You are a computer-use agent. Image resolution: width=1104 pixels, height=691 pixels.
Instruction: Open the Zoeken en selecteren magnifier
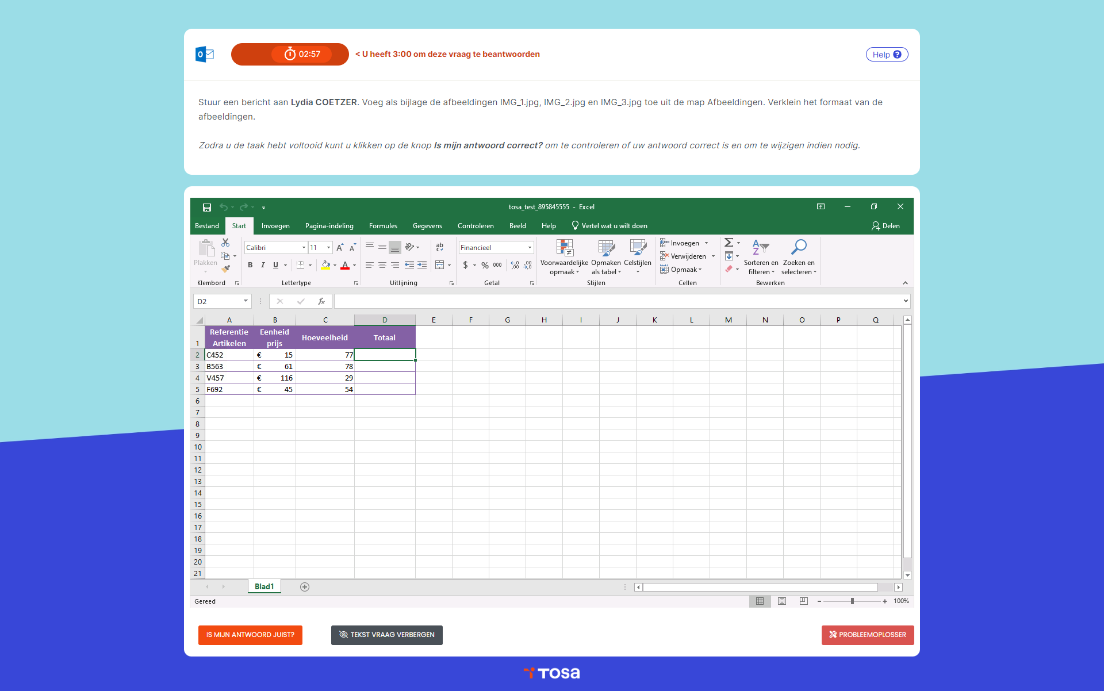pyautogui.click(x=798, y=247)
